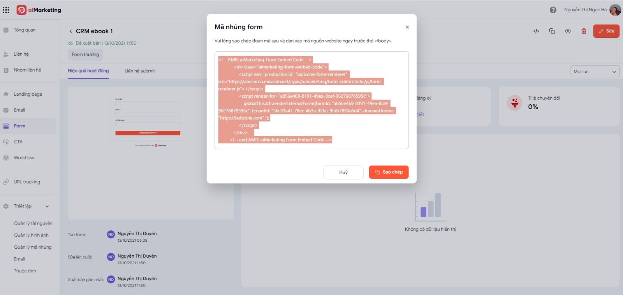Click the Huỷ cancel button
The width and height of the screenshot is (623, 295).
(343, 172)
